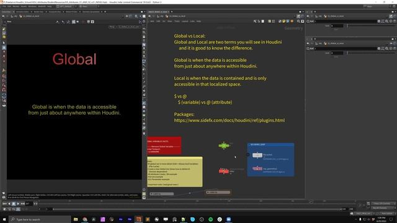Select the fourth tool in viewport left toolbar
Screen dimensions: 397x223
pos(4,43)
